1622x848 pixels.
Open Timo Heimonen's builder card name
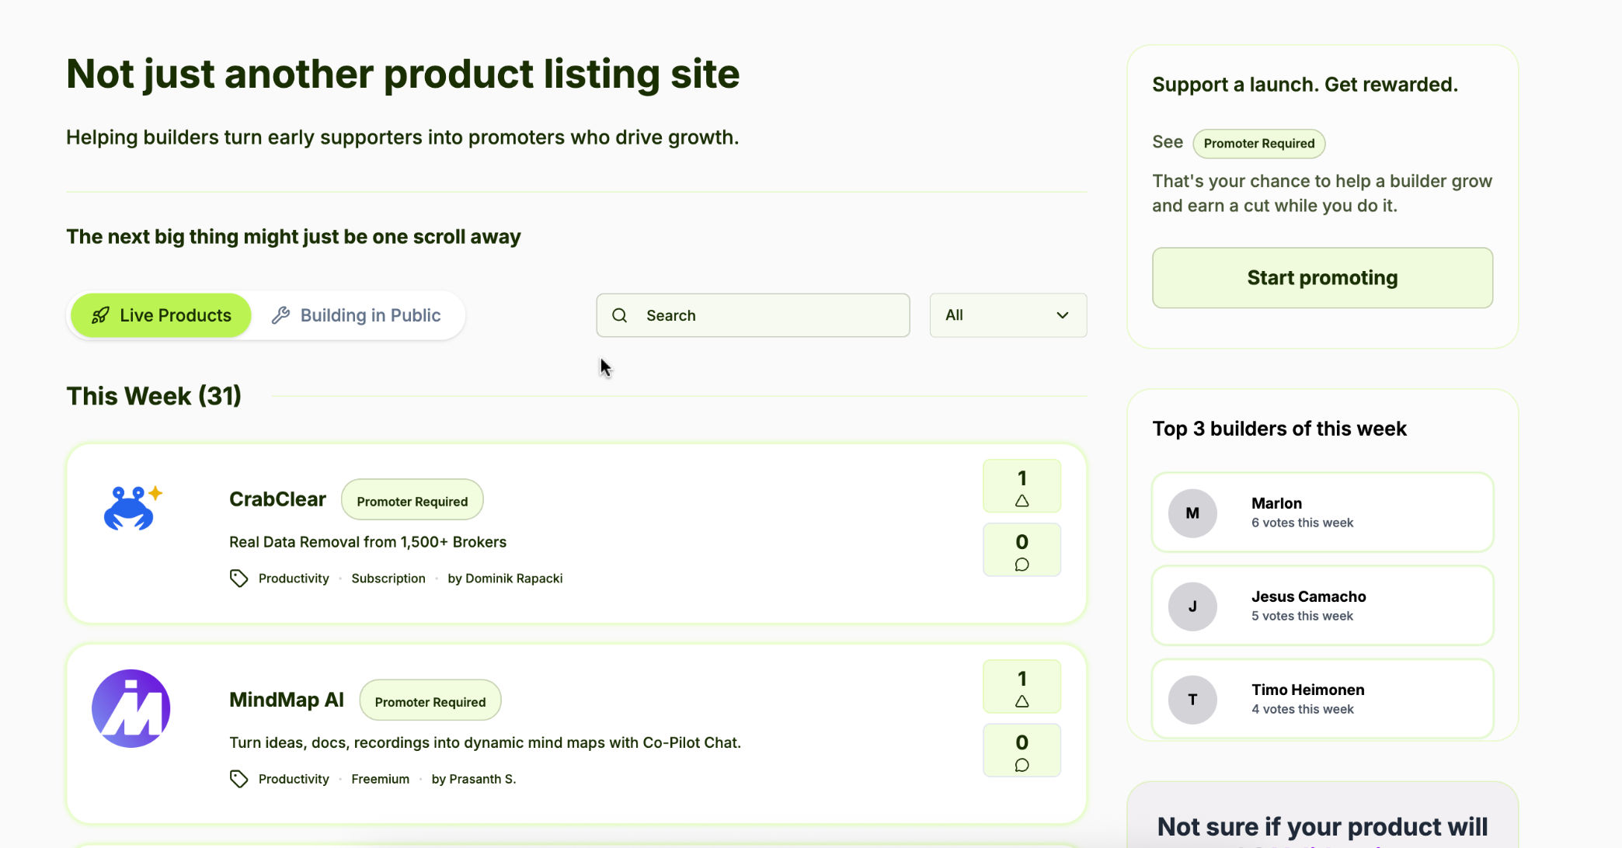point(1307,690)
